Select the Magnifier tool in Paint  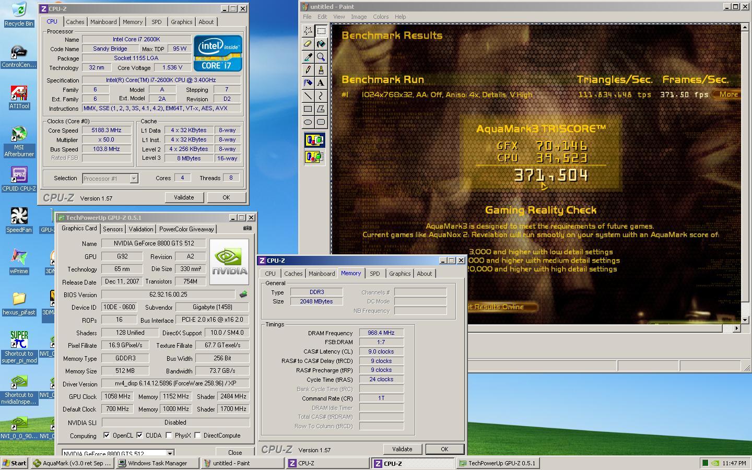click(321, 57)
